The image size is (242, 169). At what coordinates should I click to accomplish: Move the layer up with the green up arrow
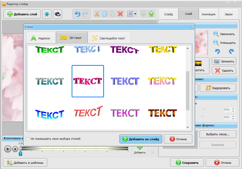[x=151, y=14]
